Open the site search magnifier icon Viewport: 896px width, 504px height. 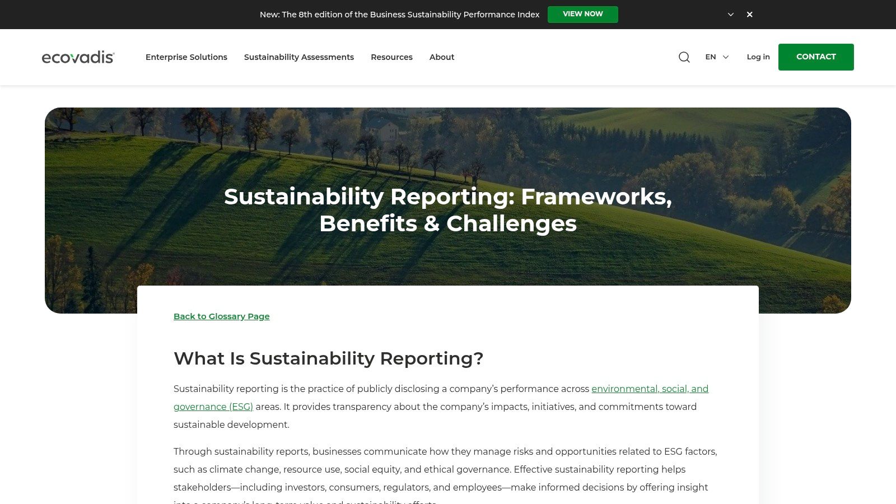pyautogui.click(x=684, y=57)
